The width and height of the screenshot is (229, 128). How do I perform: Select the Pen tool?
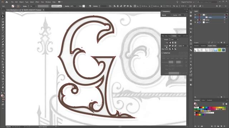3,25
